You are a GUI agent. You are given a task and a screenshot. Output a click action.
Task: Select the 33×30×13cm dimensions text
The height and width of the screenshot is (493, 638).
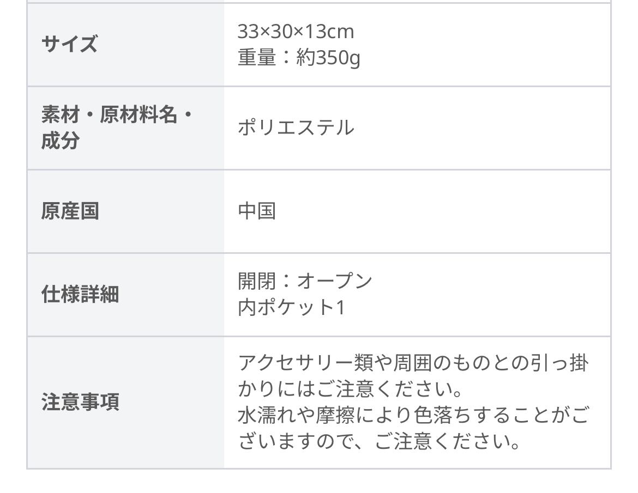click(296, 32)
